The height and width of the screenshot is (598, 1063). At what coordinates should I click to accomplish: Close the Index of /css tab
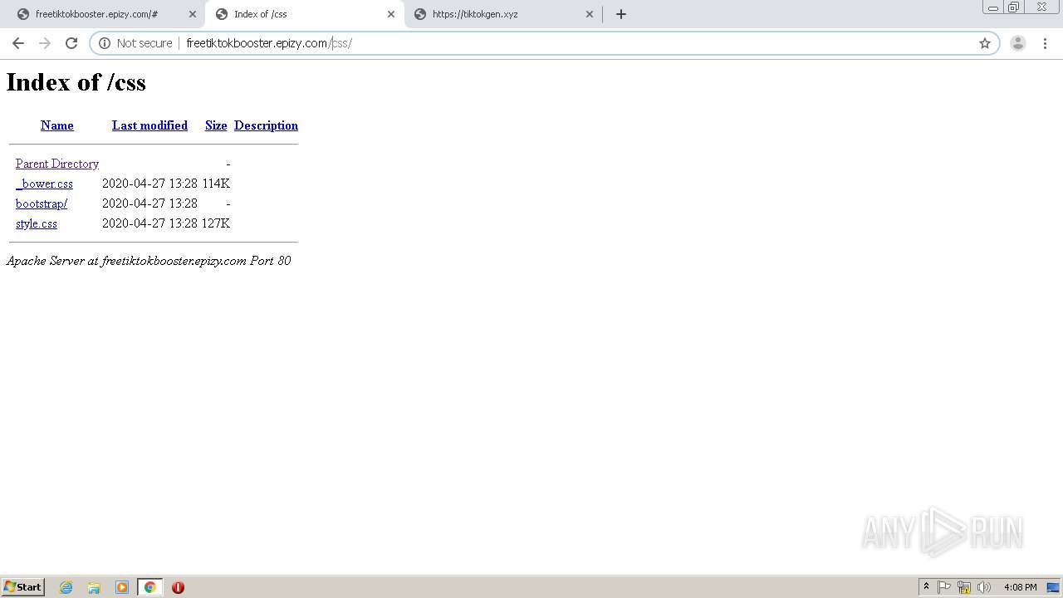tap(391, 14)
